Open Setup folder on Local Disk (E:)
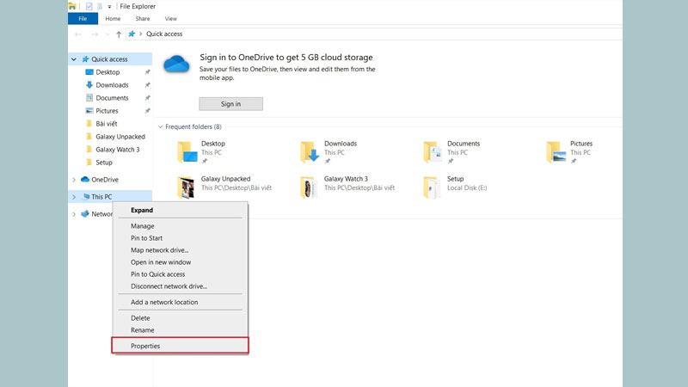 433,187
